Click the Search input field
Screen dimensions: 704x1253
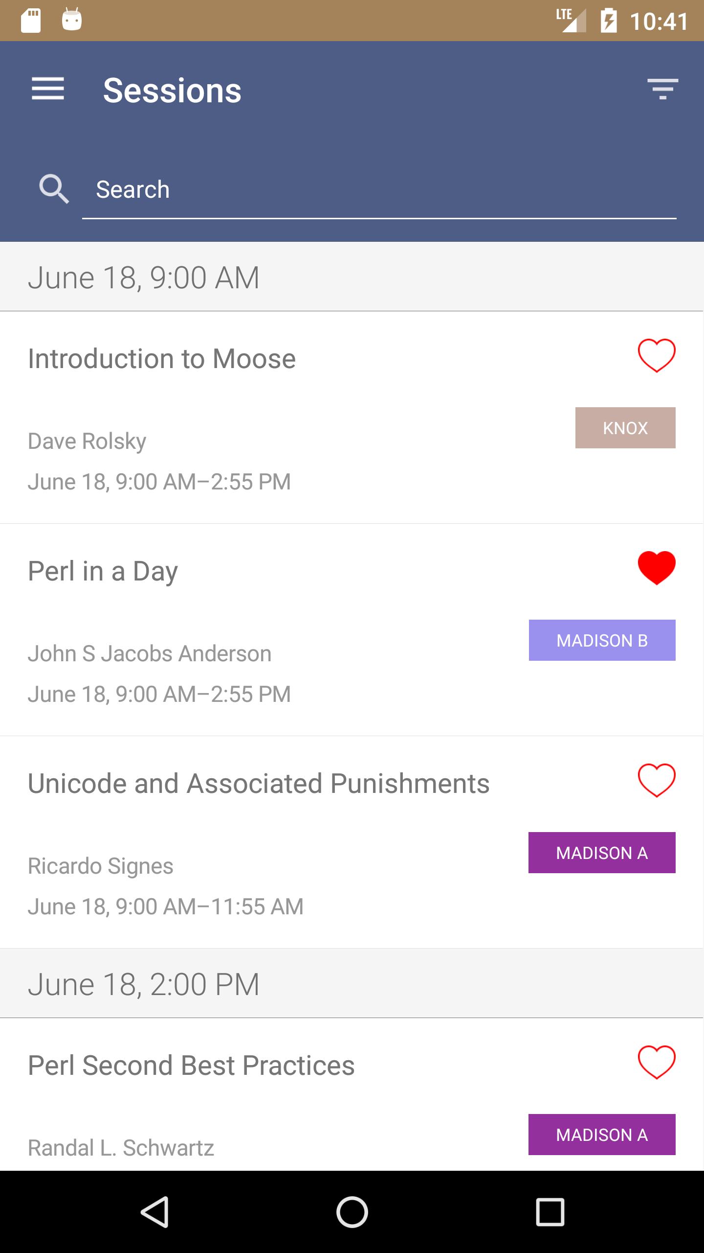point(379,190)
